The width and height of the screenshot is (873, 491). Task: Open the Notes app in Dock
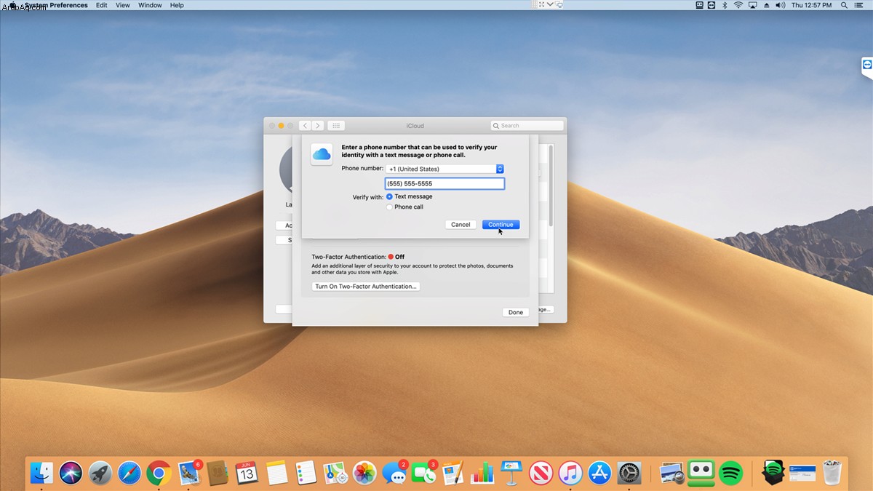[x=277, y=473]
